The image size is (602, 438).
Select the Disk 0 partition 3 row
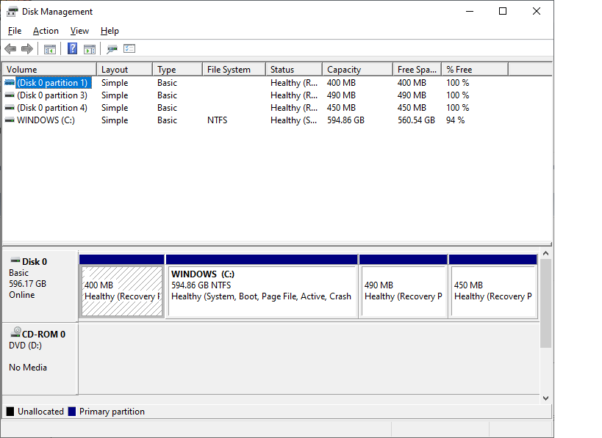tap(51, 95)
